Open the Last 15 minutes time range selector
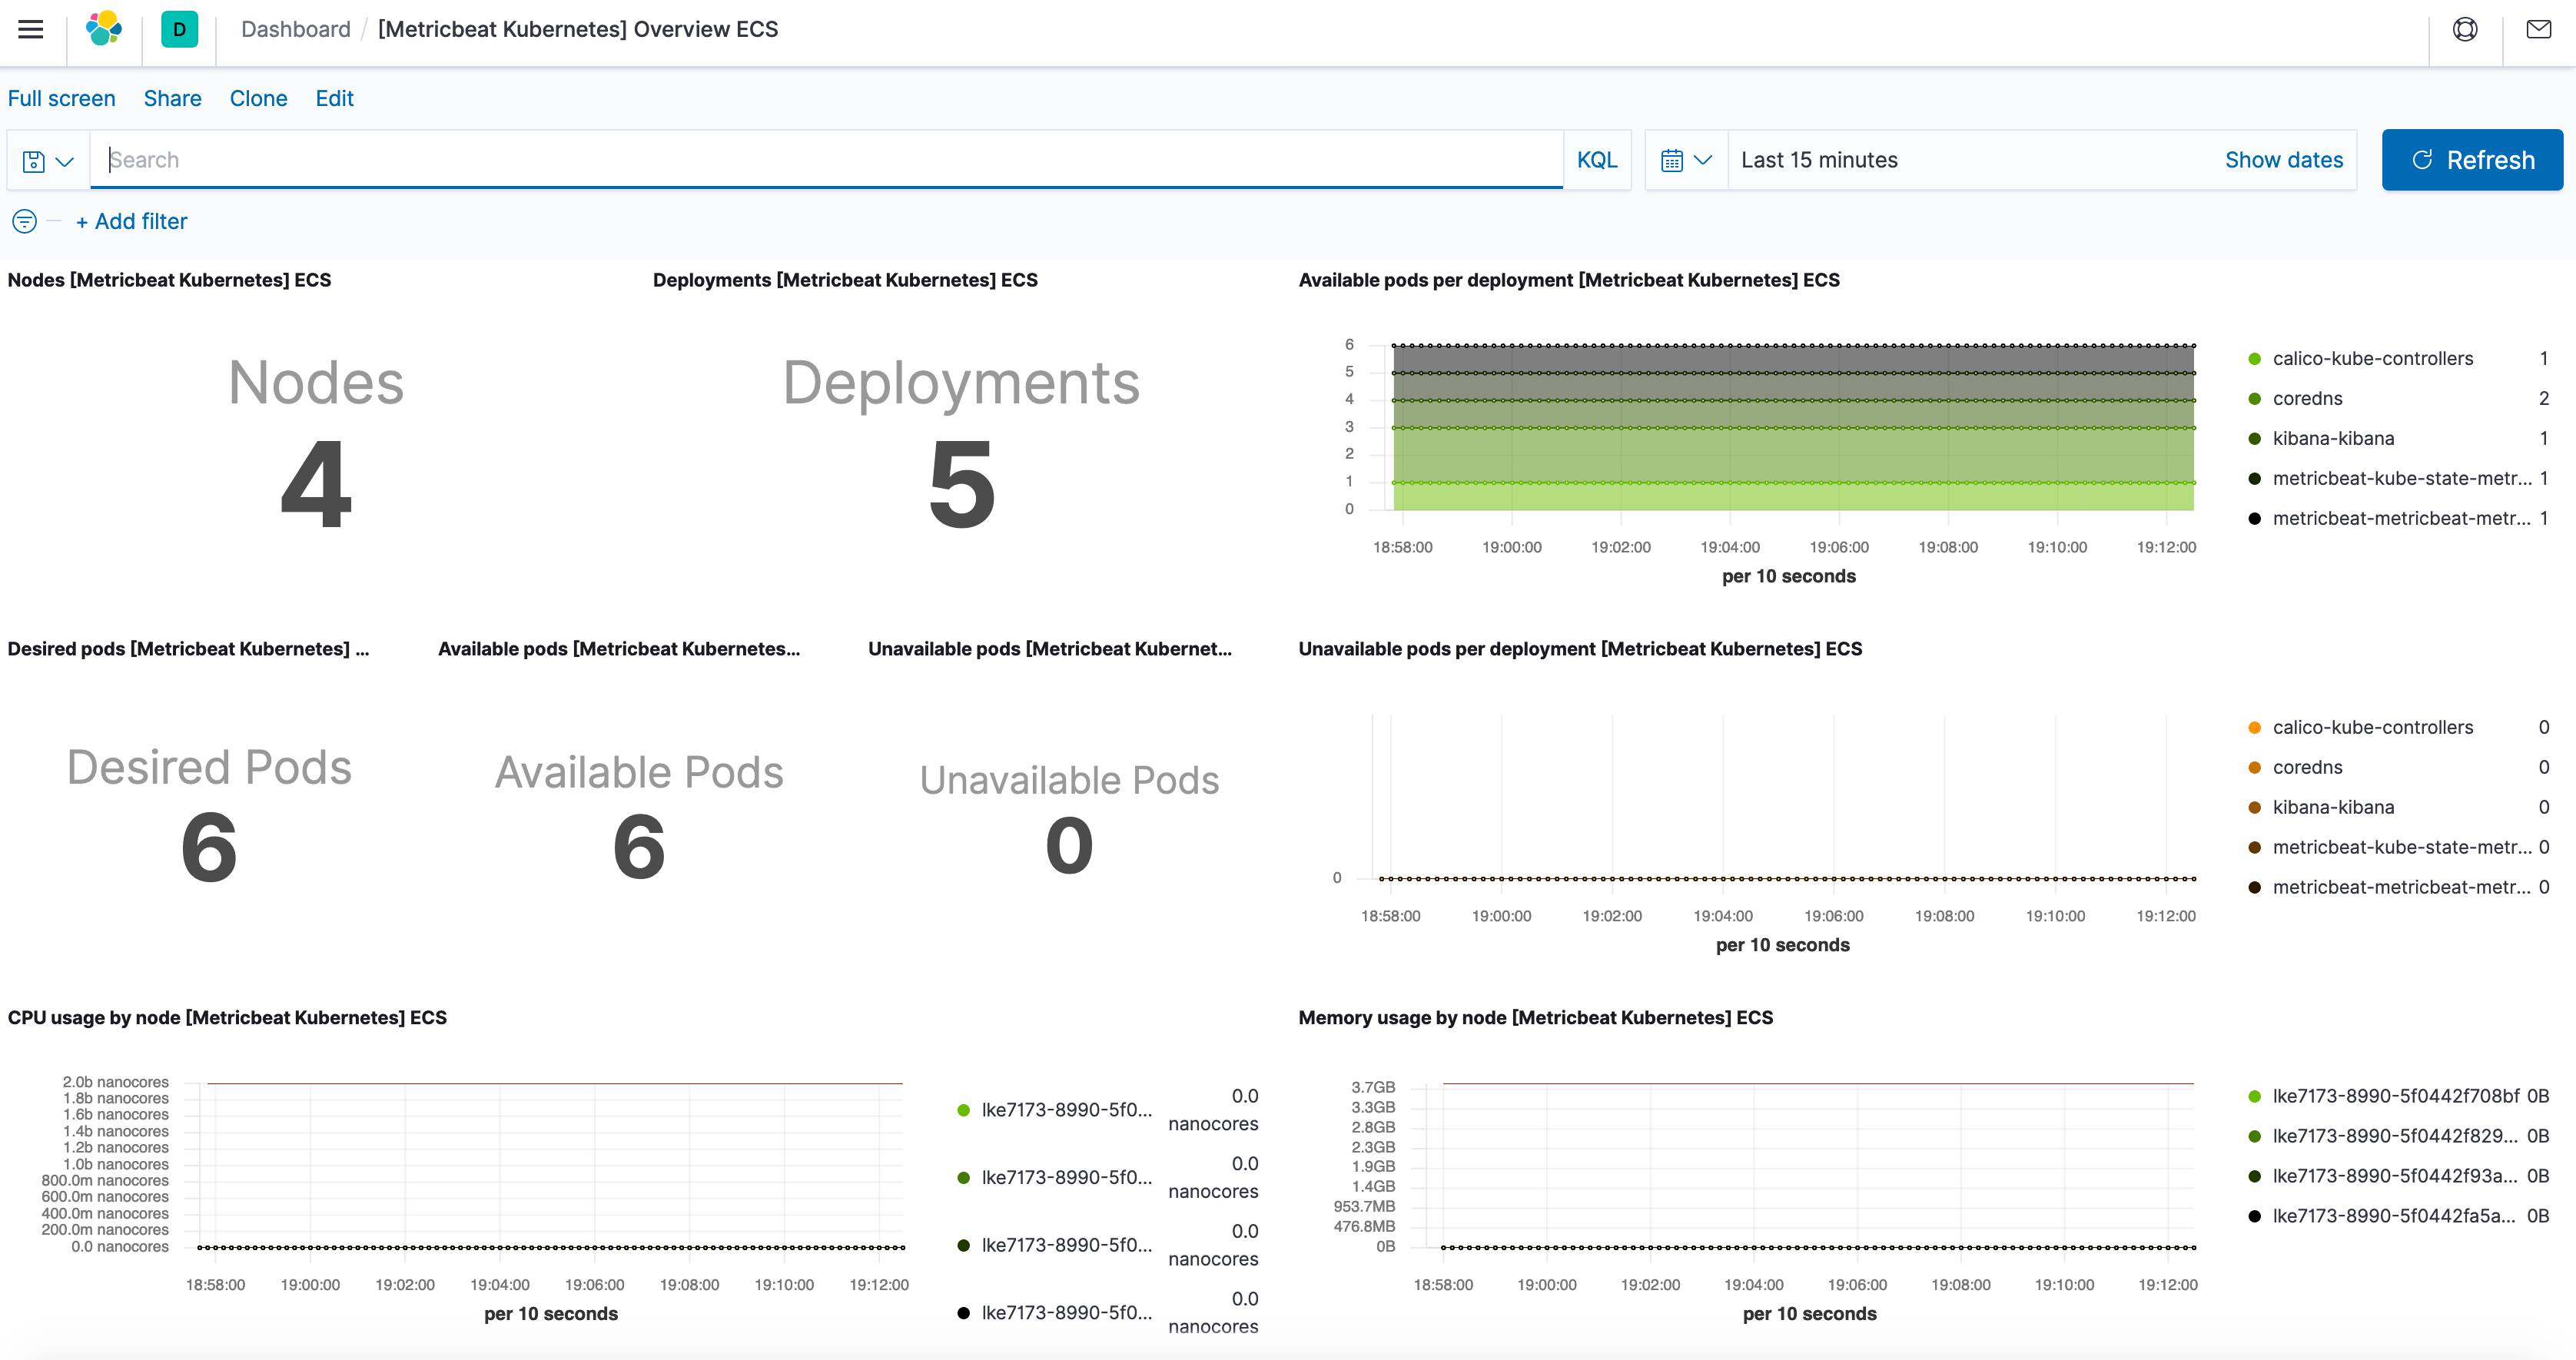The height and width of the screenshot is (1360, 2576). click(1819, 159)
